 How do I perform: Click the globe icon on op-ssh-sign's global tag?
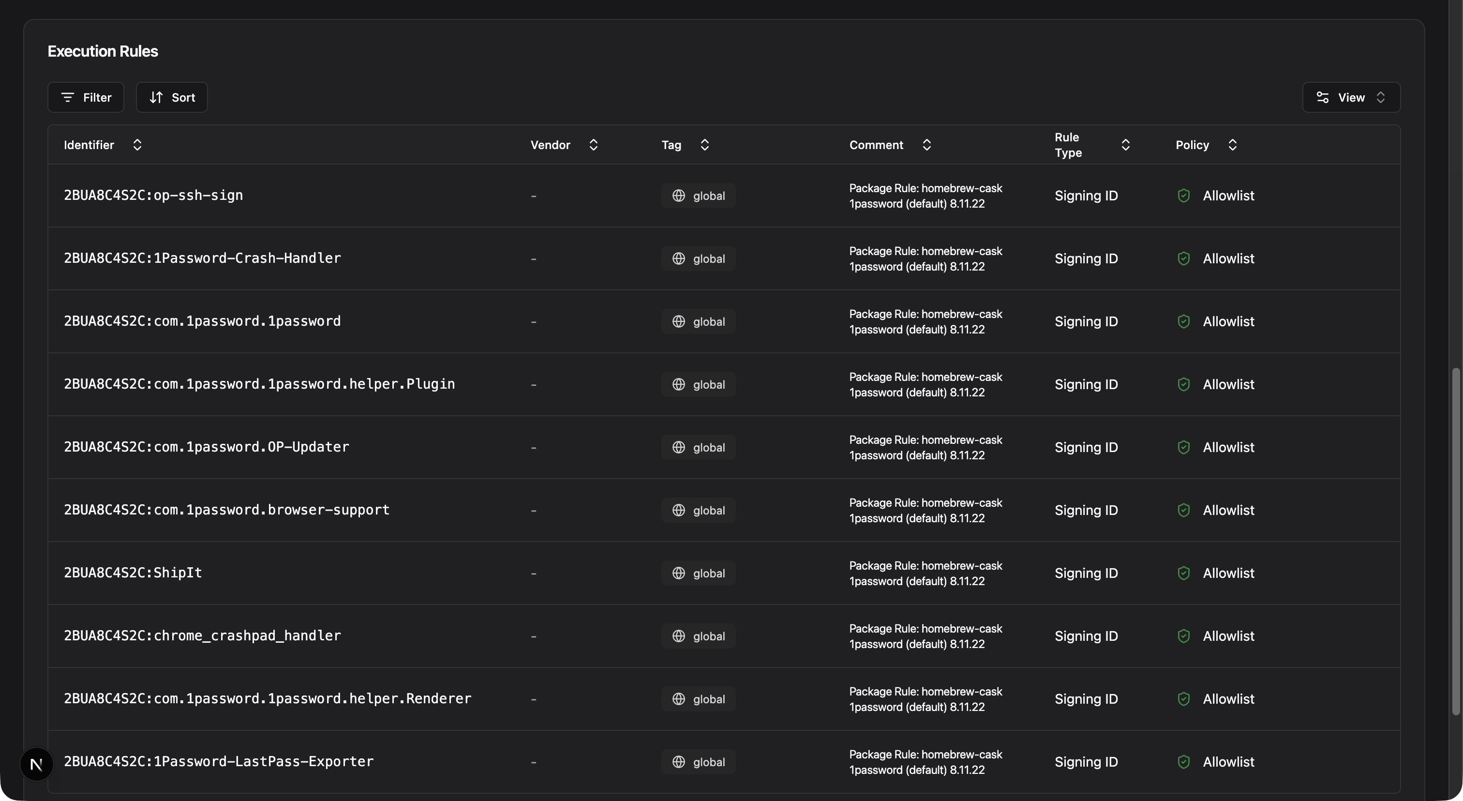(679, 195)
